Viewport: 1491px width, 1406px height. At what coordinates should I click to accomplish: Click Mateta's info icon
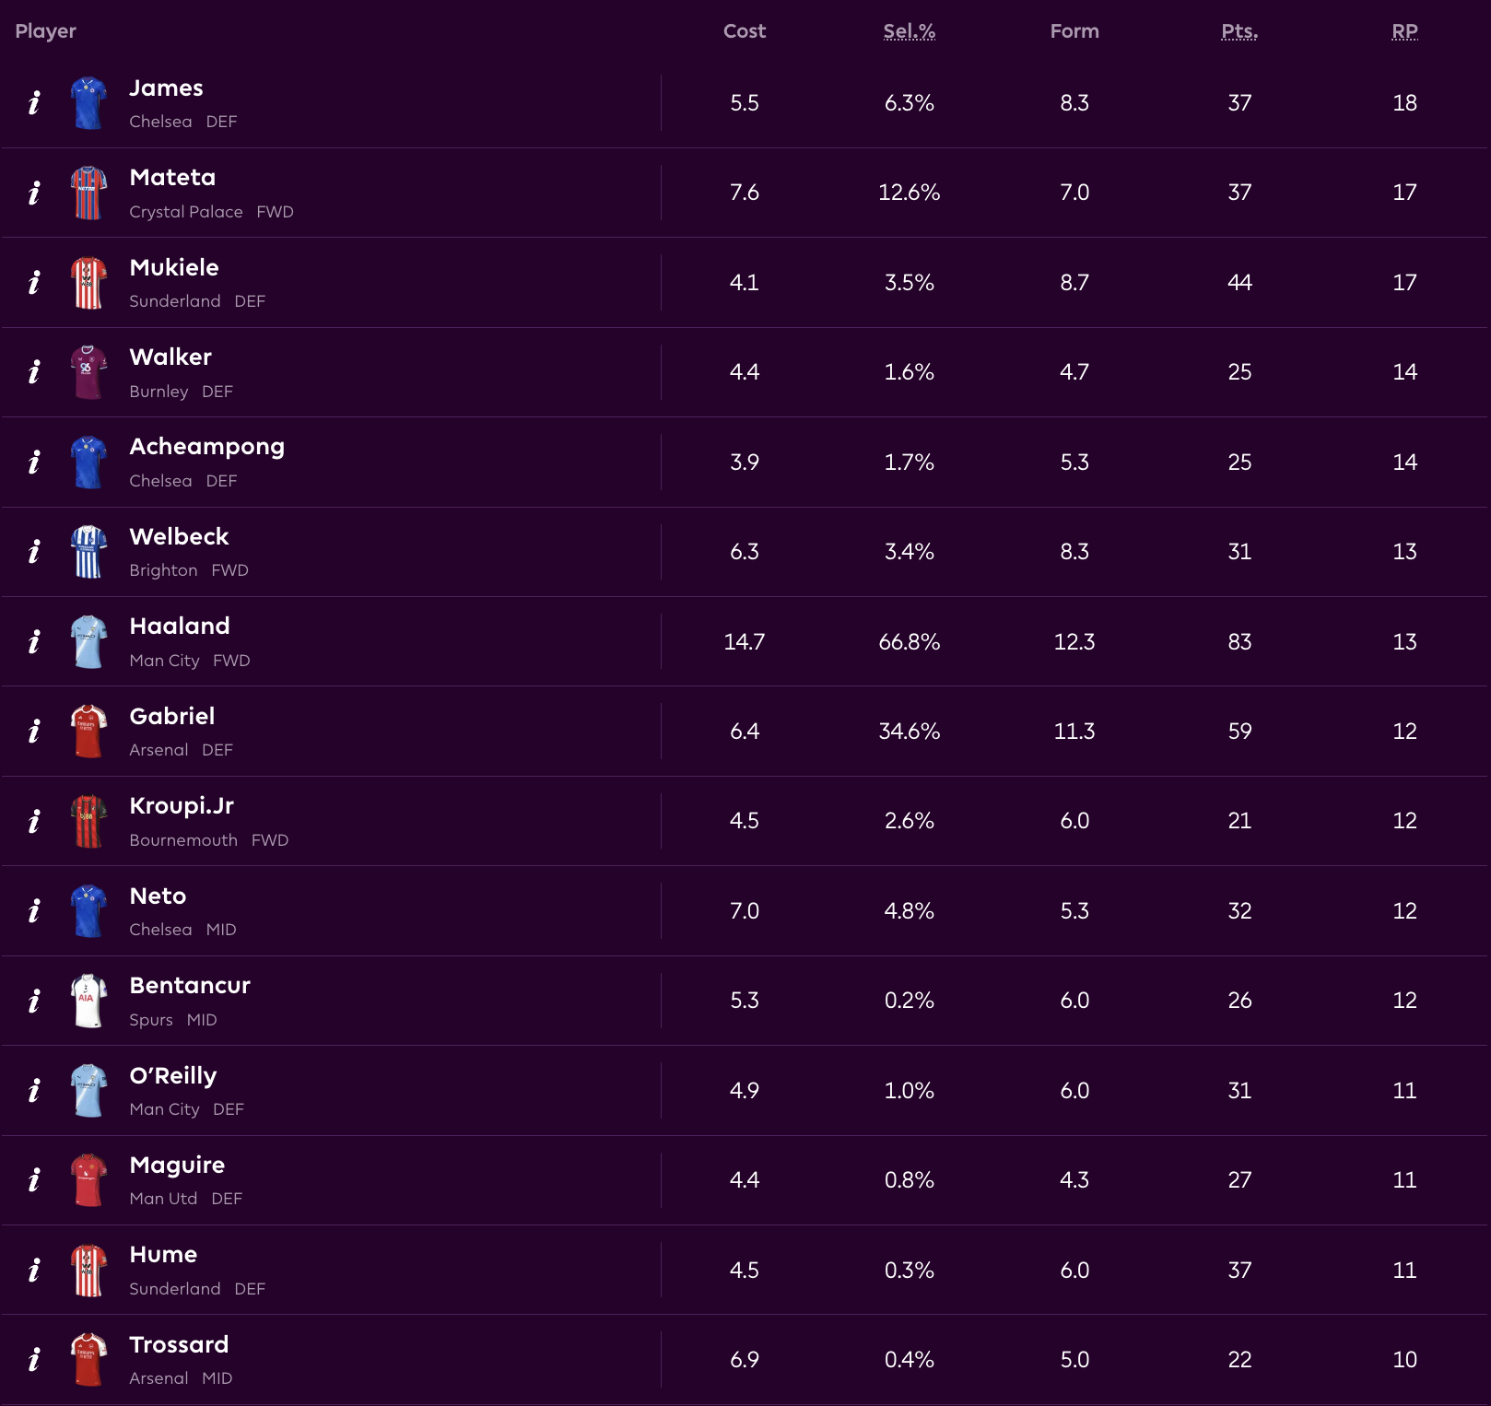pyautogui.click(x=34, y=193)
